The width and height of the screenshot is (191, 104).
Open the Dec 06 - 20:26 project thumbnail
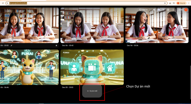coord(157,25)
